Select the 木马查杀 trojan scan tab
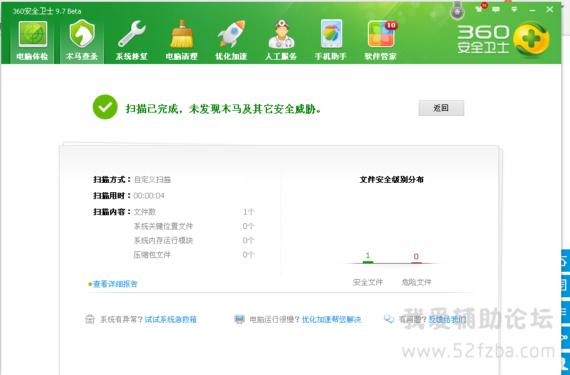The height and width of the screenshot is (375, 570). [x=82, y=41]
